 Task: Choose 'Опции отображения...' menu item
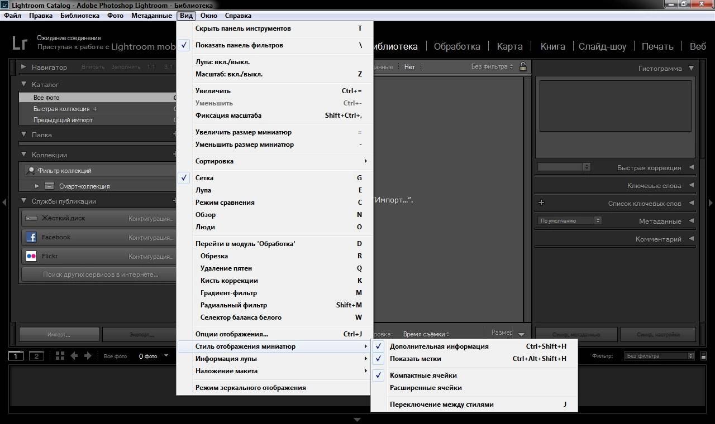click(275, 334)
